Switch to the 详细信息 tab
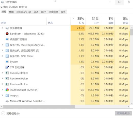The image size is (133, 118). [53, 12]
